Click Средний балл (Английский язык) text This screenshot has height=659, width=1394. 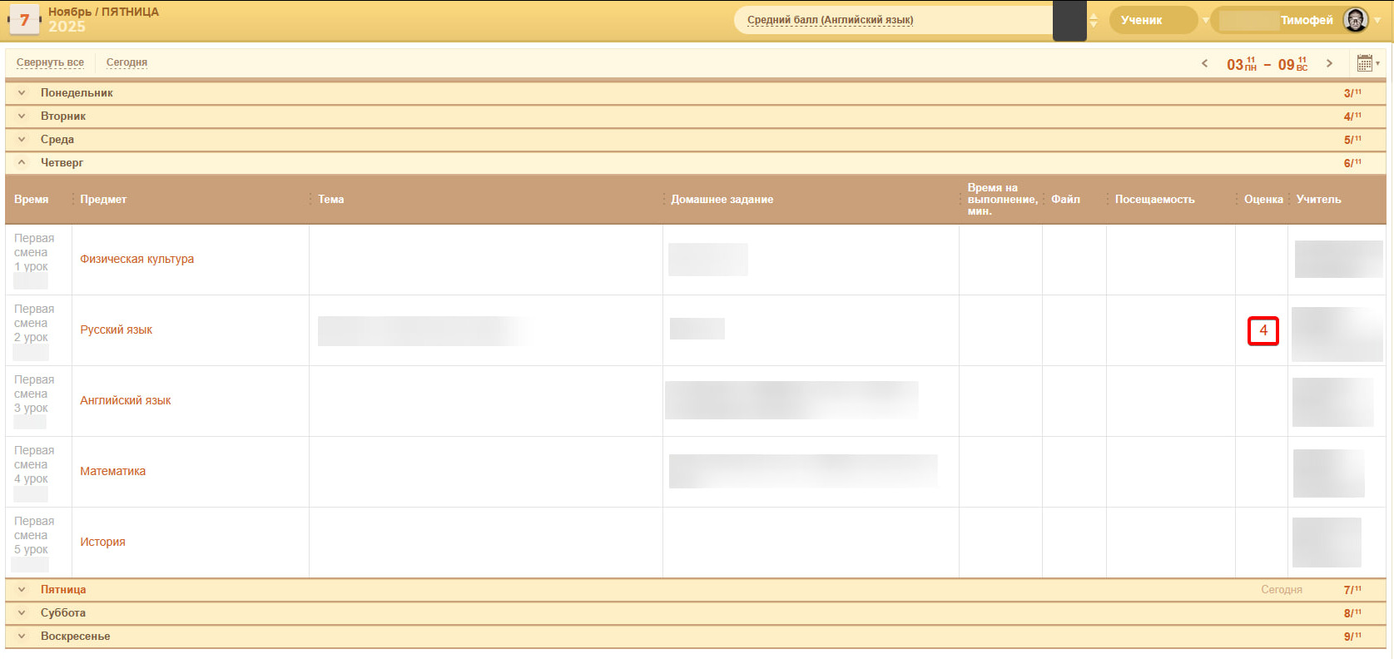(830, 20)
